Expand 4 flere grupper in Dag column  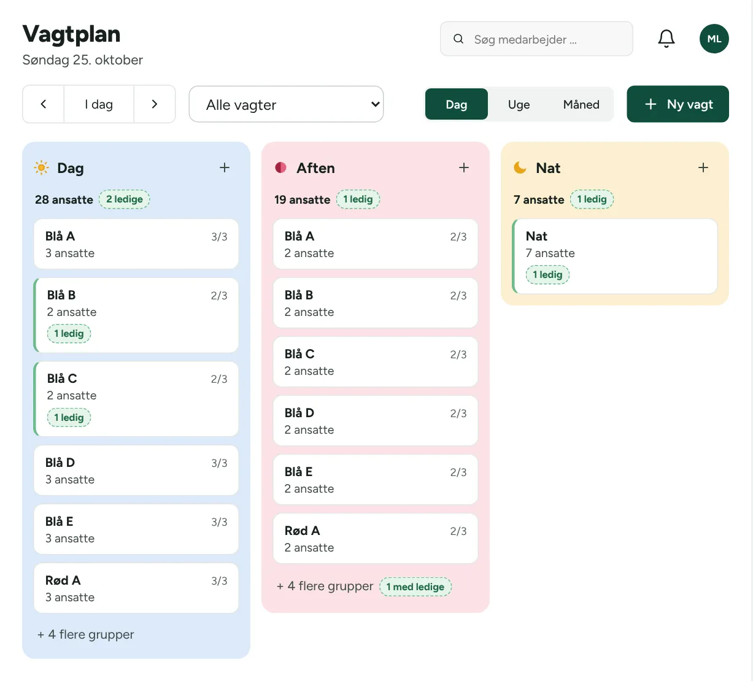[x=86, y=634]
